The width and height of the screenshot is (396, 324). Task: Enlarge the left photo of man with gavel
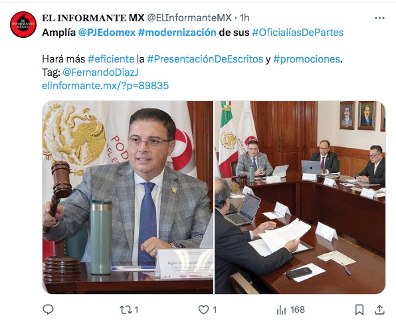pos(128,198)
